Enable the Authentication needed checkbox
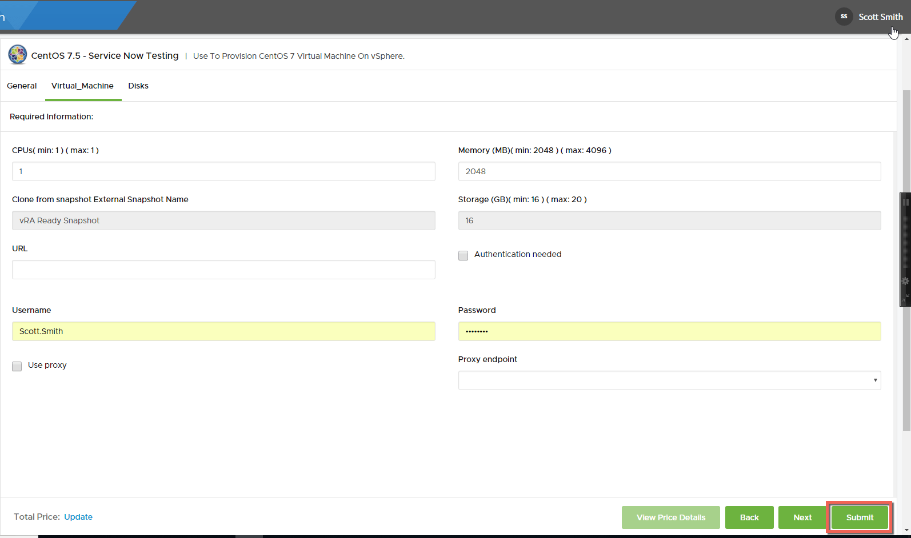This screenshot has height=538, width=911. coord(464,255)
